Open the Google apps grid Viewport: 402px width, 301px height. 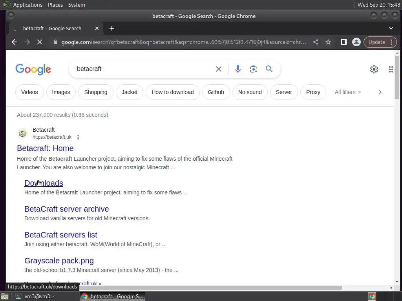point(391,69)
